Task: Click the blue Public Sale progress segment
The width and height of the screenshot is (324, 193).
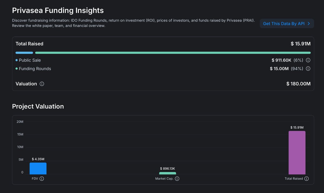Action: pos(24,53)
